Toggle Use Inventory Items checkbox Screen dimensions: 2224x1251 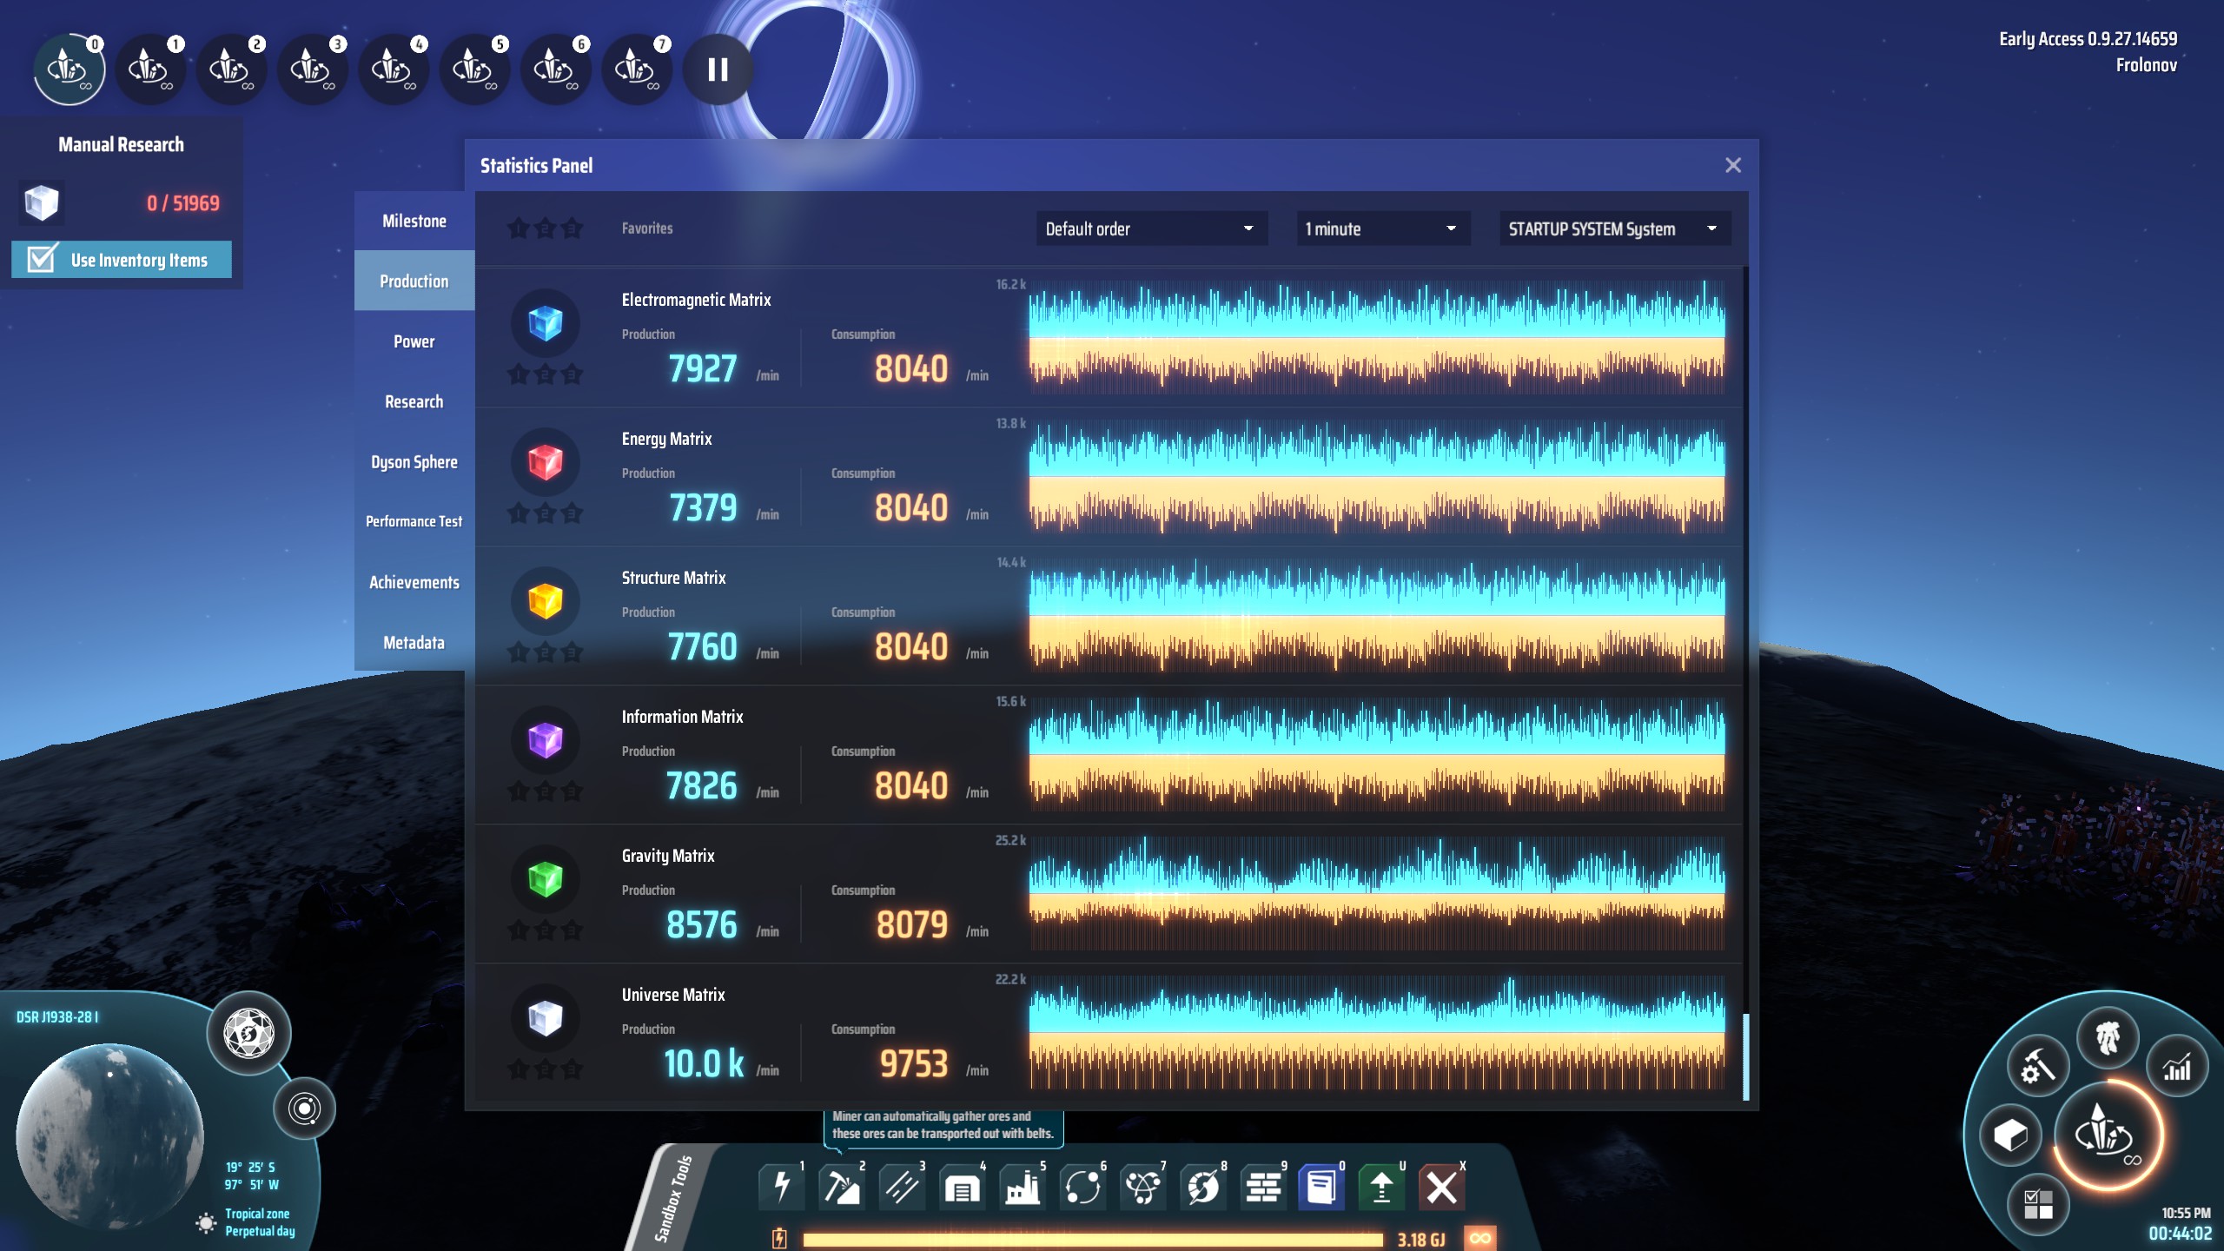tap(42, 259)
